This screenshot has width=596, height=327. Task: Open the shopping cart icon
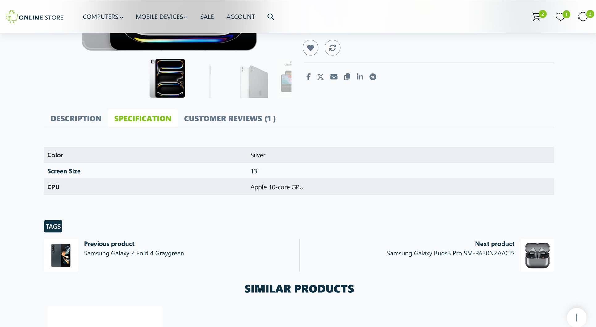point(536,17)
